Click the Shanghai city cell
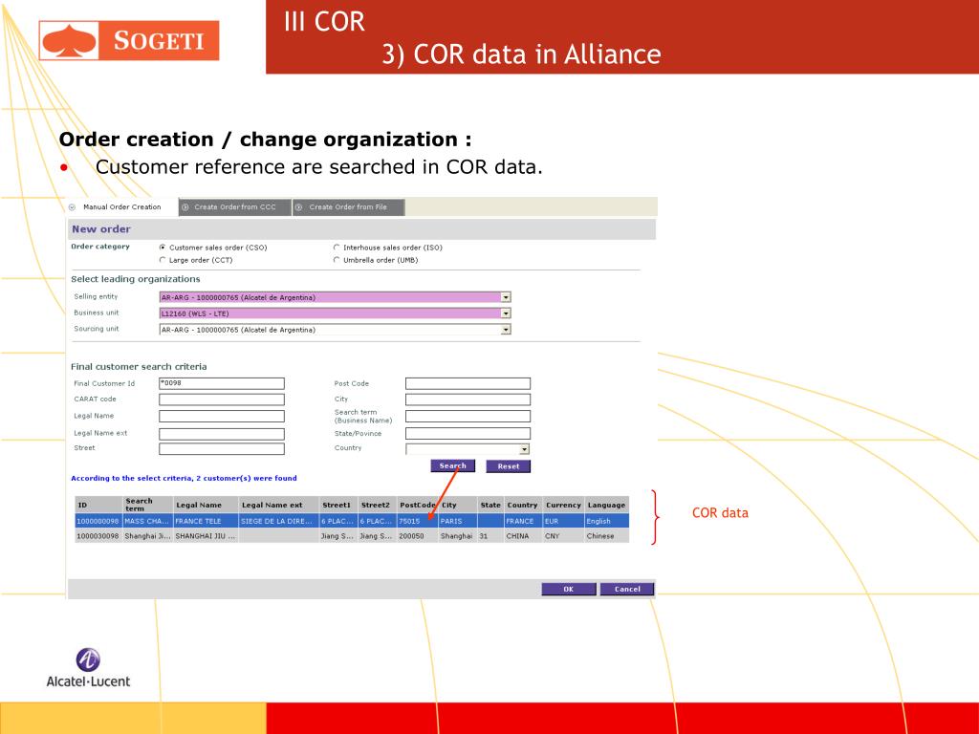Image resolution: width=979 pixels, height=734 pixels. point(458,536)
